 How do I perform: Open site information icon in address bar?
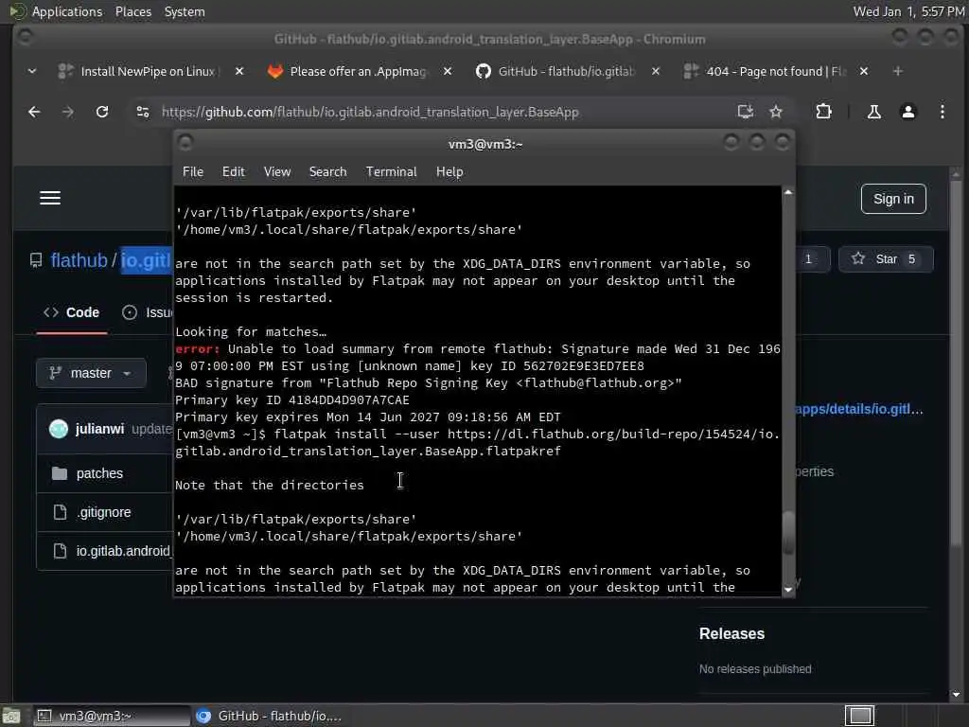143,112
